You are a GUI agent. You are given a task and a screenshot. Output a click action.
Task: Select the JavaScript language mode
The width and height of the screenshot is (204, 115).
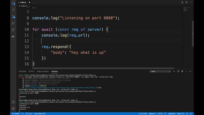171,114
